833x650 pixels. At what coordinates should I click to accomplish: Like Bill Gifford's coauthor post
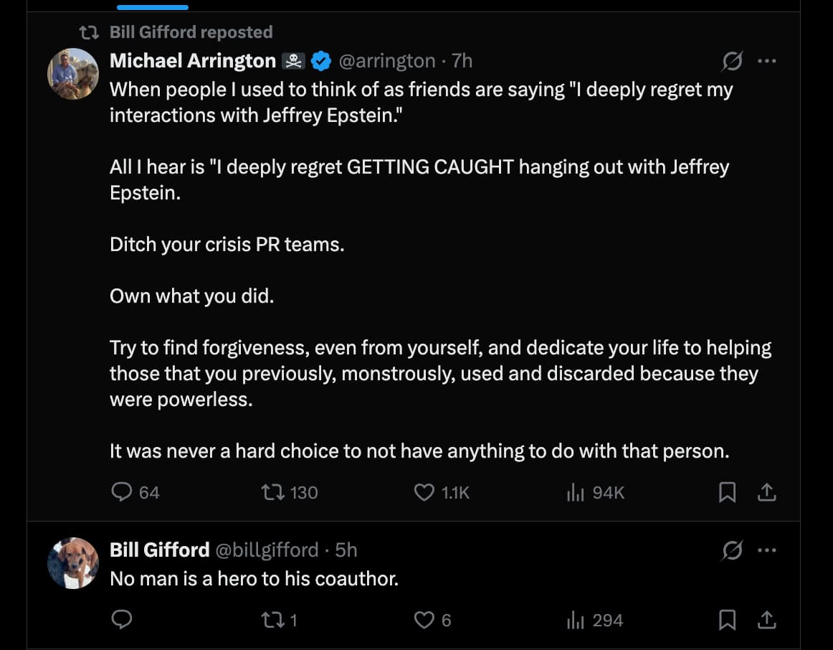pyautogui.click(x=425, y=620)
